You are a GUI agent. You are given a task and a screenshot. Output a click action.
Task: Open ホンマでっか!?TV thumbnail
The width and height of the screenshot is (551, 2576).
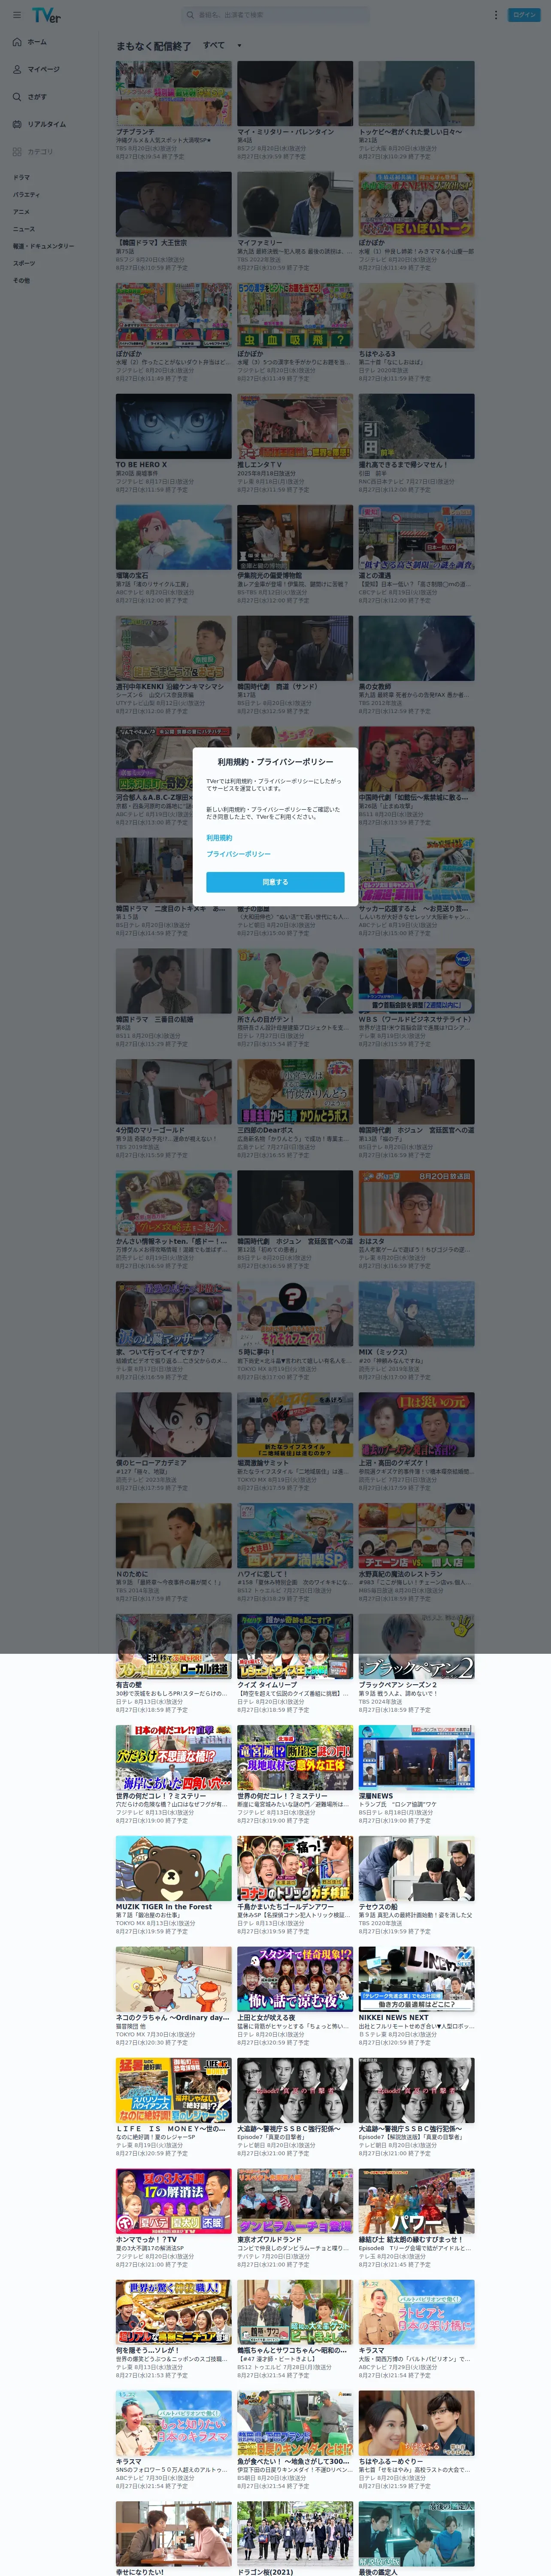tap(174, 2202)
